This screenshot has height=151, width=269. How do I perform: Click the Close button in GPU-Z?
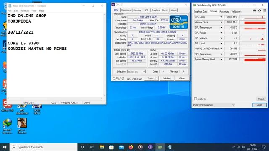[x=259, y=105]
